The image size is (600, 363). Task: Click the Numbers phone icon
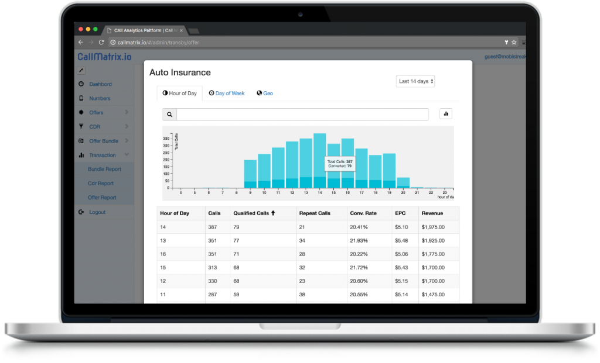point(81,98)
